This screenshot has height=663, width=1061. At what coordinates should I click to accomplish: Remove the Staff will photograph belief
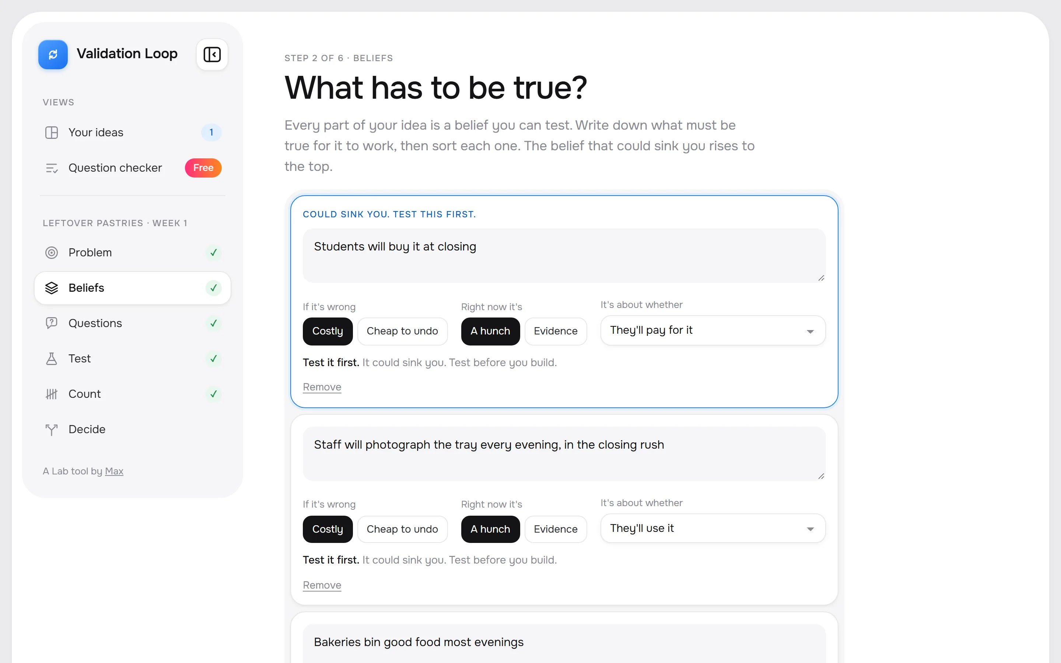(322, 585)
